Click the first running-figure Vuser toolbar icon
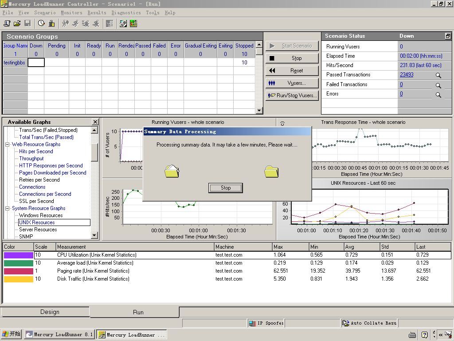Viewport: 454px width, 341px height. 66,24
